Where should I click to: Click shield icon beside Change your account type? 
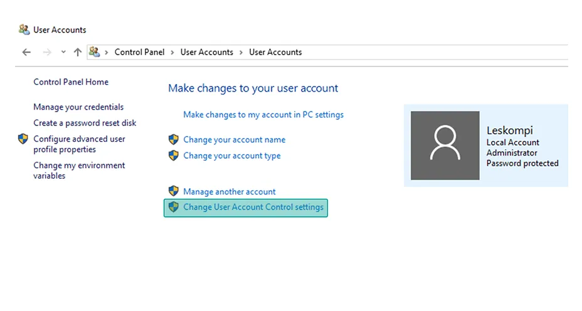(173, 155)
